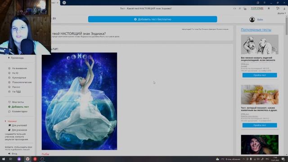
Task: Click the heart icon next to 'Мои тесты'
Action: pos(9,102)
